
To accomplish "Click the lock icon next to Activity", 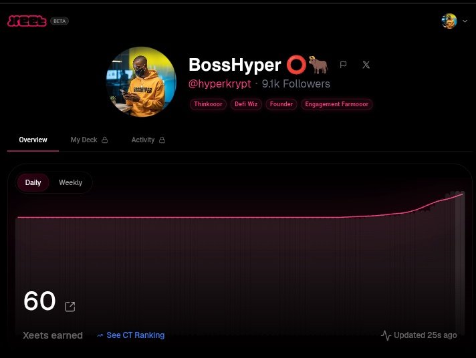I will pyautogui.click(x=162, y=140).
